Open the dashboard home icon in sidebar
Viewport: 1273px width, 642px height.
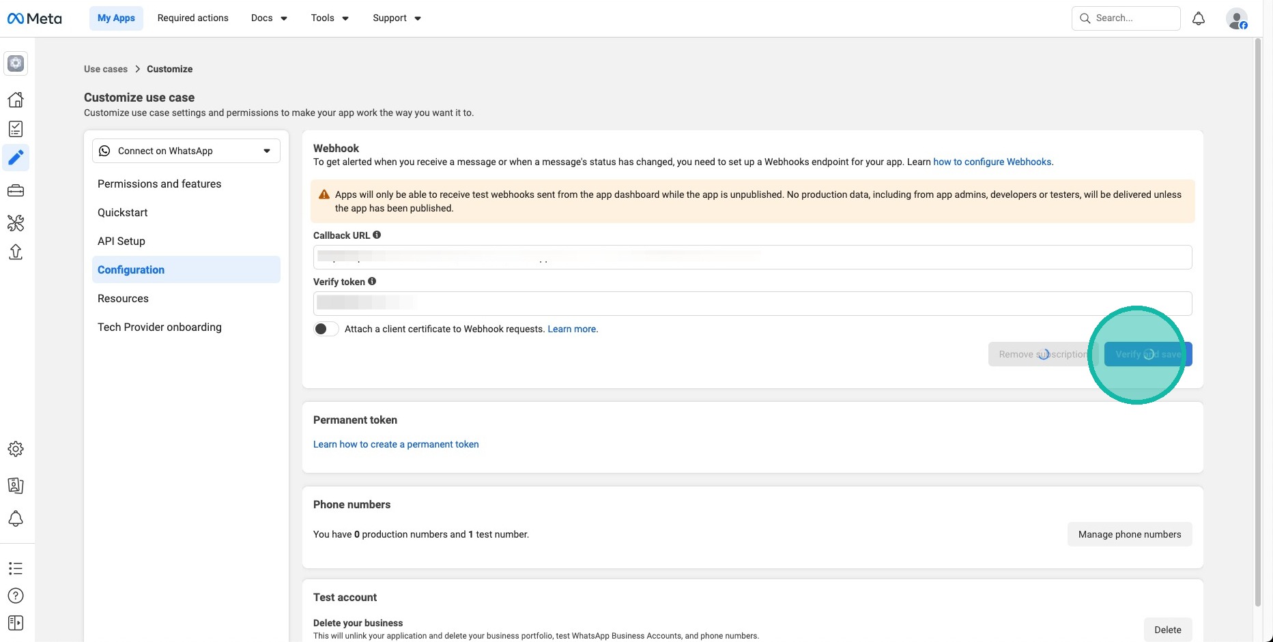(16, 100)
